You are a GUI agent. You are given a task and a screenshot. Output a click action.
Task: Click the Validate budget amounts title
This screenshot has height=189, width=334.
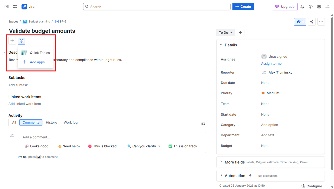point(42,31)
